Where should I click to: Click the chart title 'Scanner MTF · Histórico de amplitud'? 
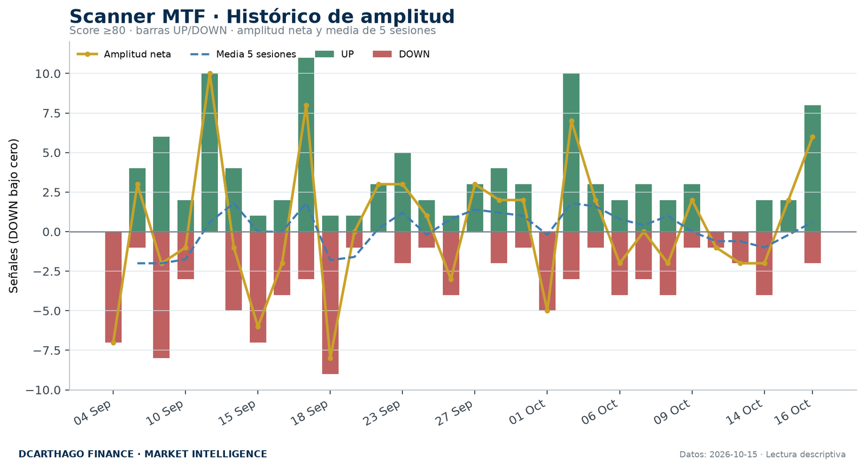coord(262,17)
